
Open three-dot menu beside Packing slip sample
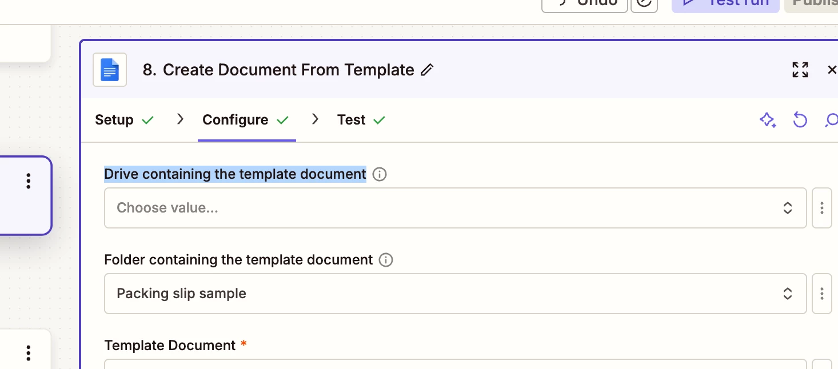point(821,294)
